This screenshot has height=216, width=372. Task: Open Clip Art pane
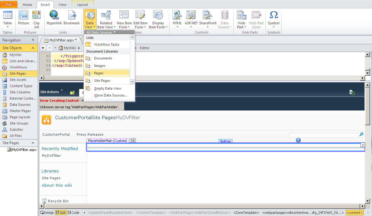(36, 19)
